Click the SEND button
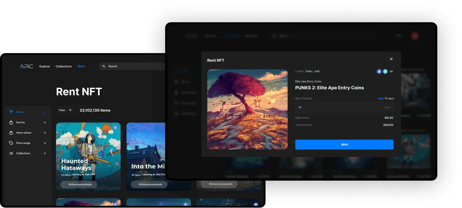The height and width of the screenshot is (208, 462). [344, 145]
